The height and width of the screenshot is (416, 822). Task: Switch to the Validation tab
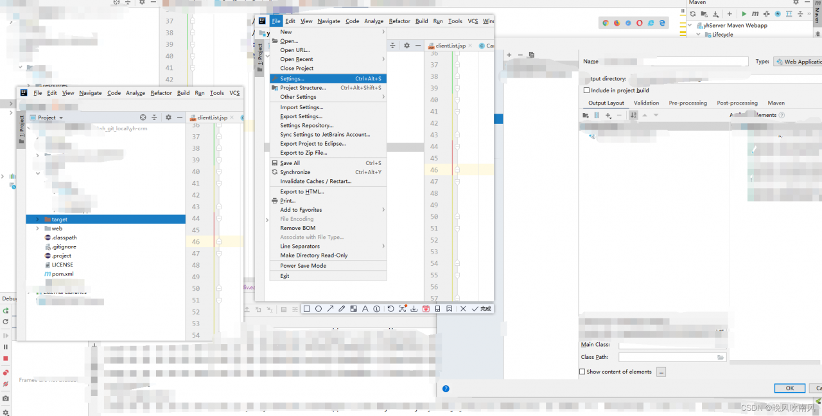click(646, 103)
